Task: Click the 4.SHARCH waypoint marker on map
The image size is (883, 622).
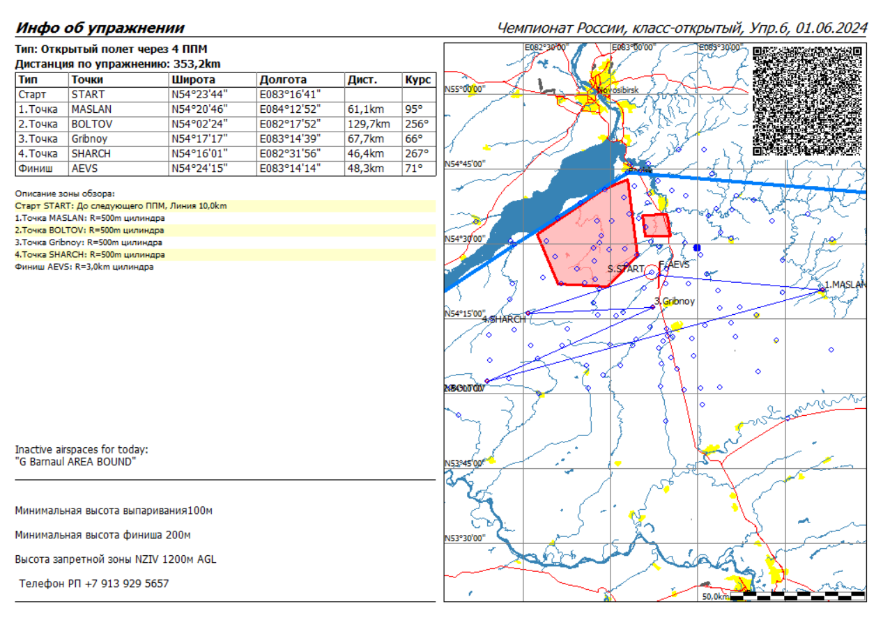Action: (528, 313)
